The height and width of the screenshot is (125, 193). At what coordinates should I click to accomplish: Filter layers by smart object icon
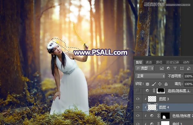(x=188, y=68)
